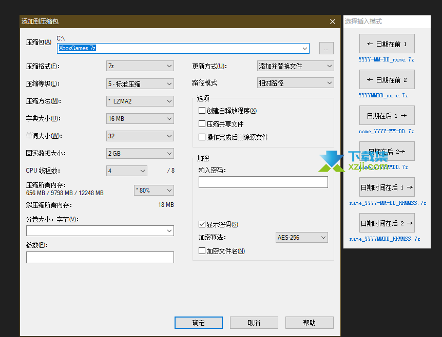
Task: Open the memory limit dropdown showing 80%
Action: pos(154,190)
